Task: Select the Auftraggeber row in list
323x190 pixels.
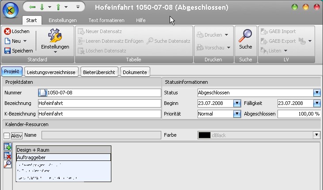Action: pyautogui.click(x=64, y=157)
